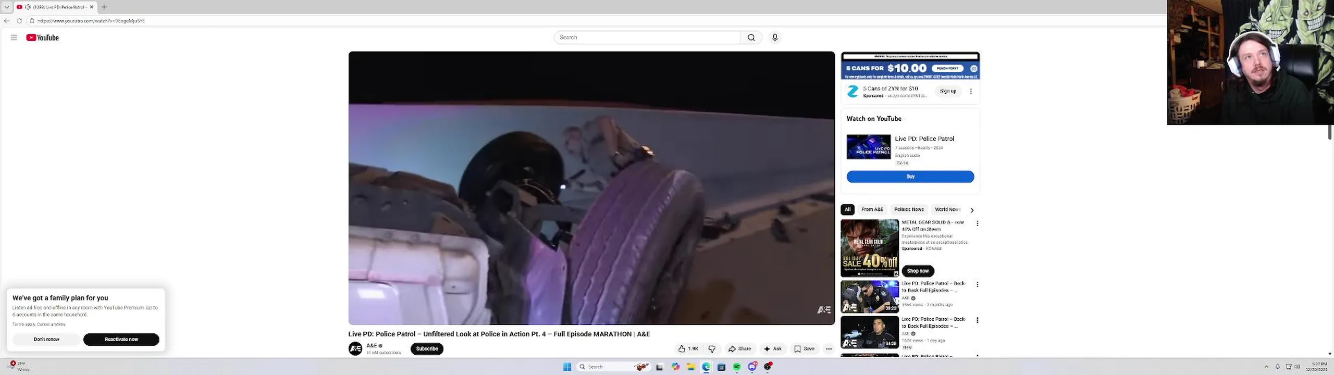Dislike the video with the thumbs-down icon
The width and height of the screenshot is (1334, 375).
coord(712,349)
